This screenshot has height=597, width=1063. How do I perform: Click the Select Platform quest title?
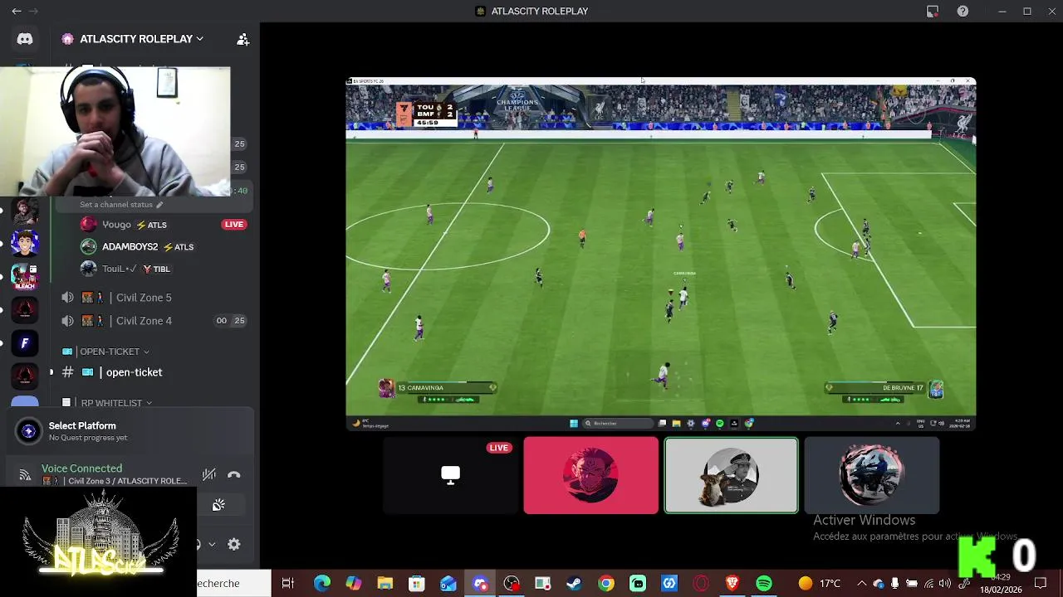click(x=82, y=425)
